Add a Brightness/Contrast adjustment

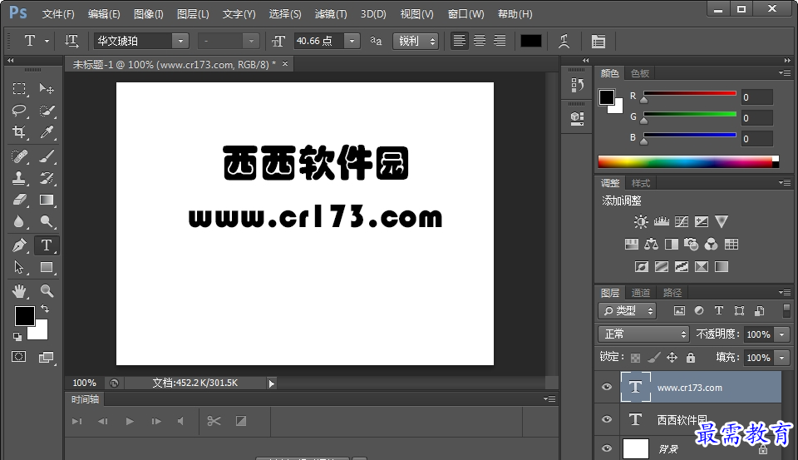[x=641, y=221]
